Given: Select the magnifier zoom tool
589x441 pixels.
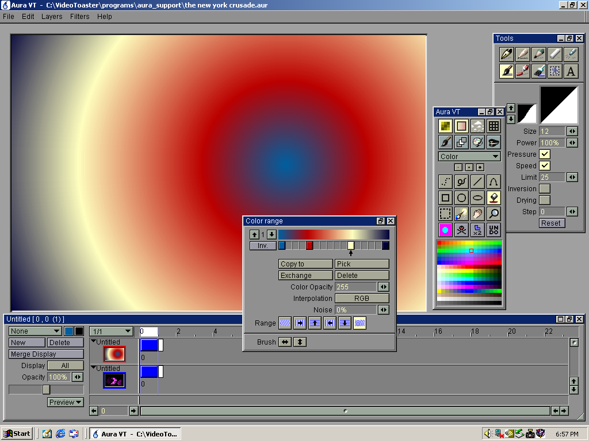Looking at the screenshot, I should (494, 214).
